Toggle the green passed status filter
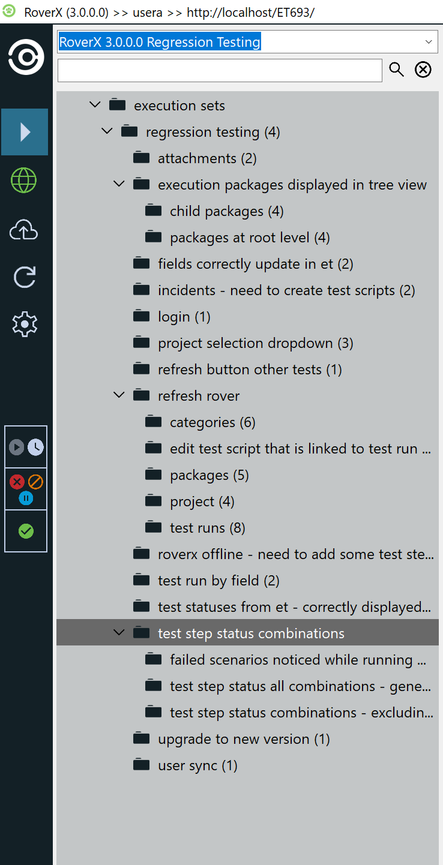 click(26, 531)
